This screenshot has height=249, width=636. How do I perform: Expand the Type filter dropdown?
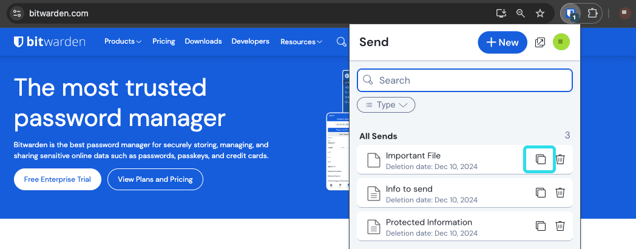click(386, 104)
